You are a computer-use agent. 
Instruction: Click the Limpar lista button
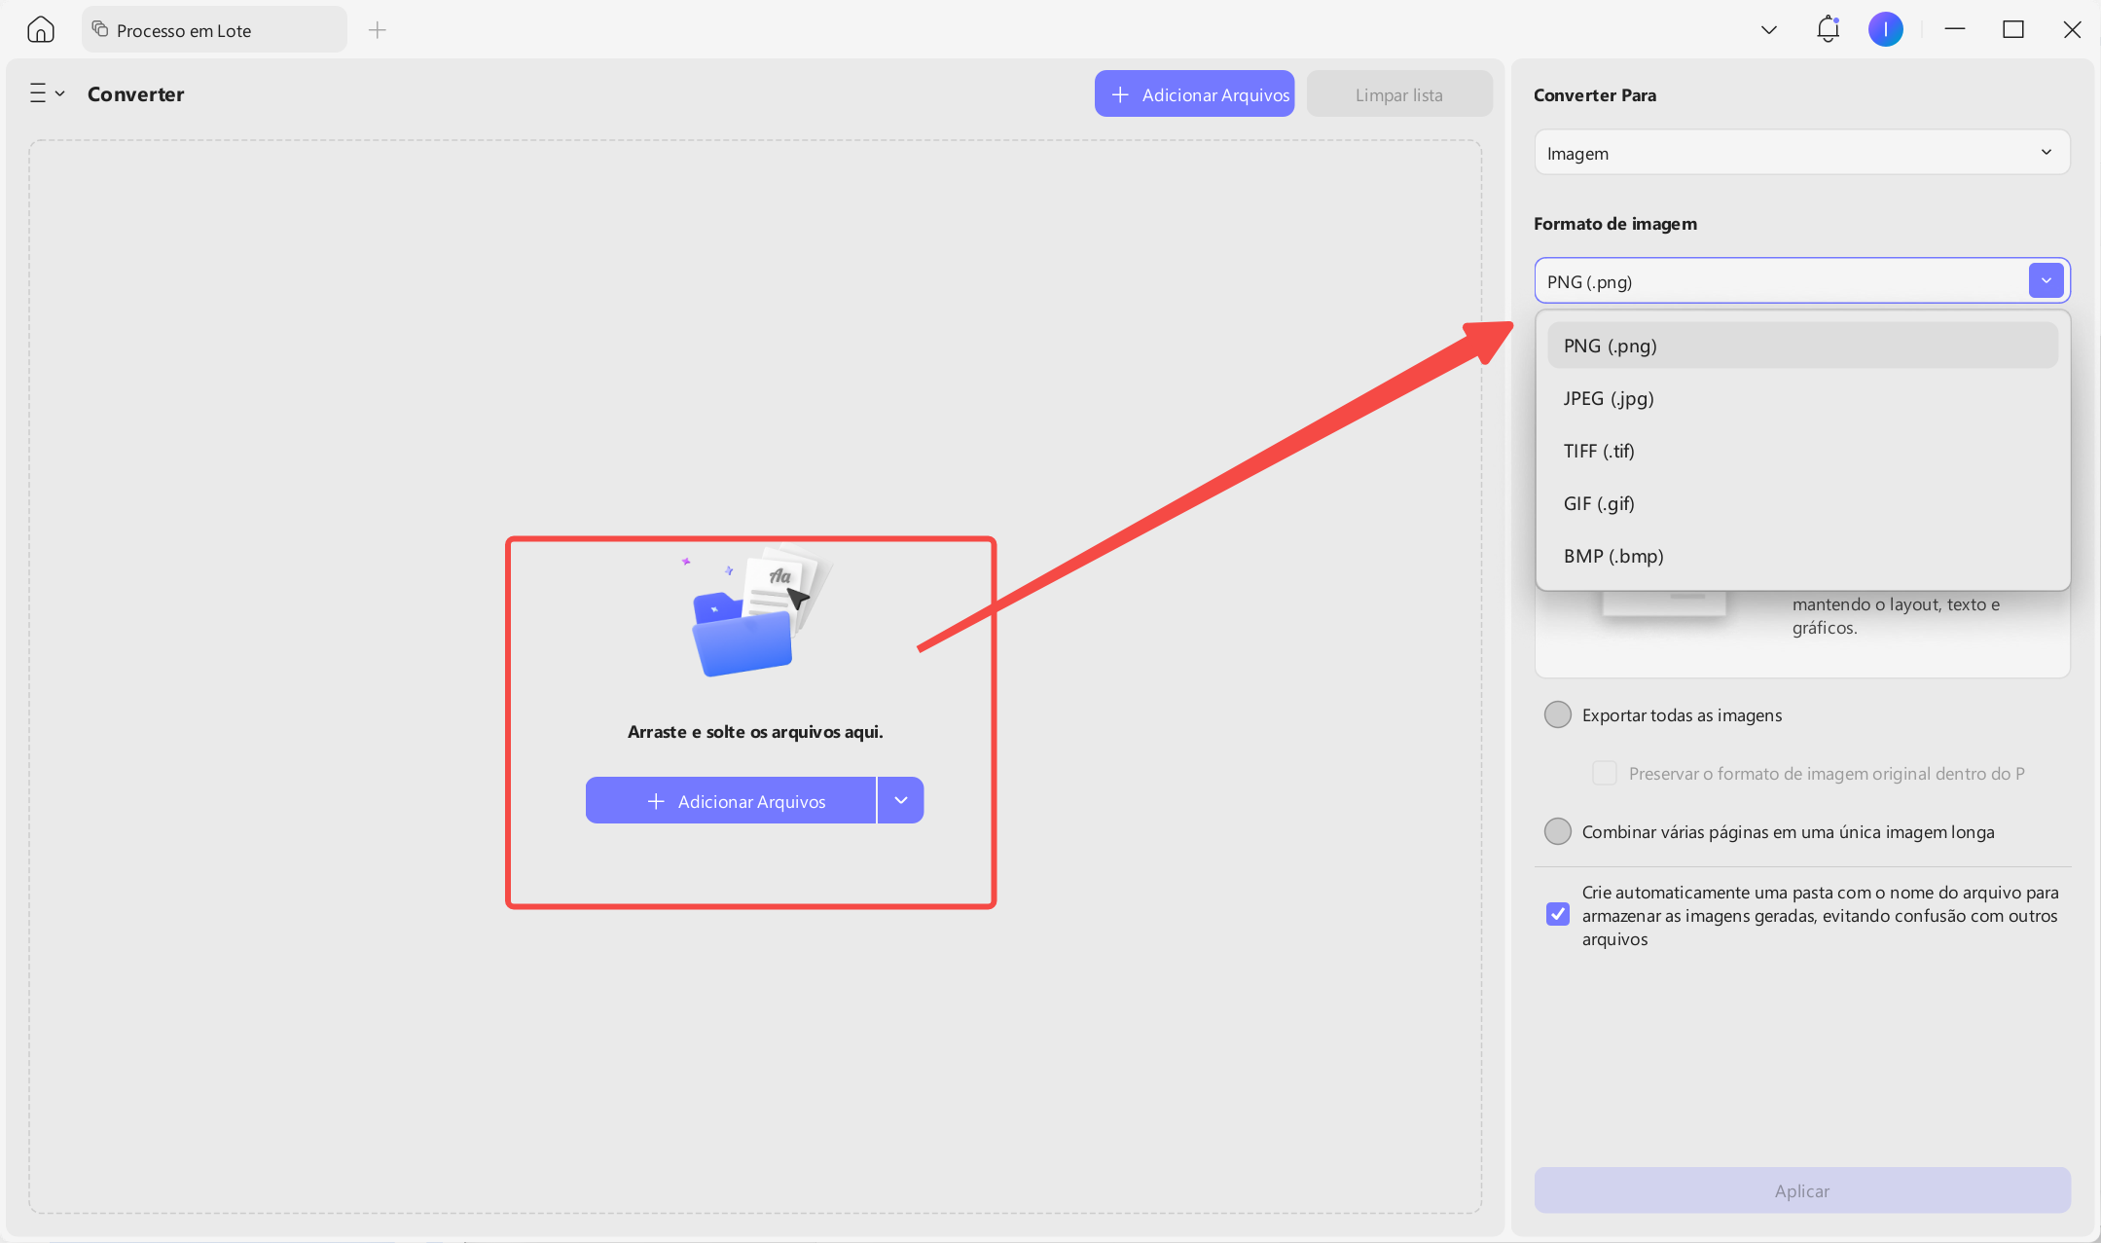pyautogui.click(x=1398, y=94)
